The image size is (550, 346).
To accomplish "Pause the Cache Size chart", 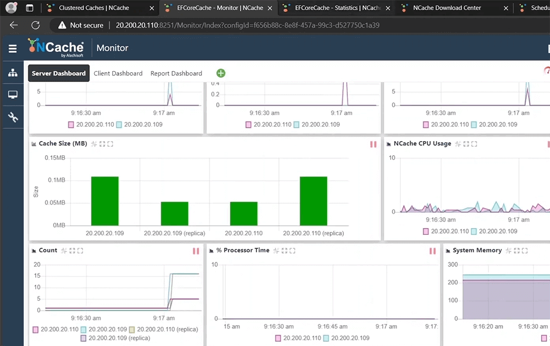I will click(373, 144).
